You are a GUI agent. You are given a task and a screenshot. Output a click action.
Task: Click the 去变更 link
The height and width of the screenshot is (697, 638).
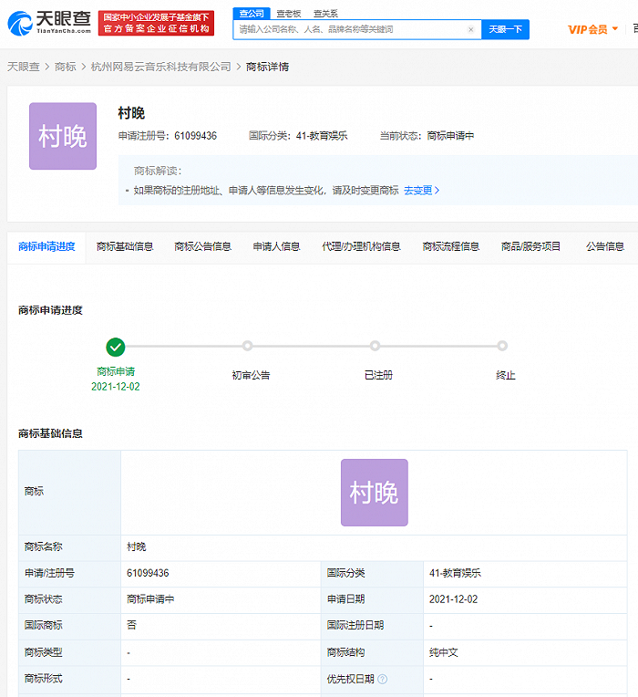(x=421, y=191)
